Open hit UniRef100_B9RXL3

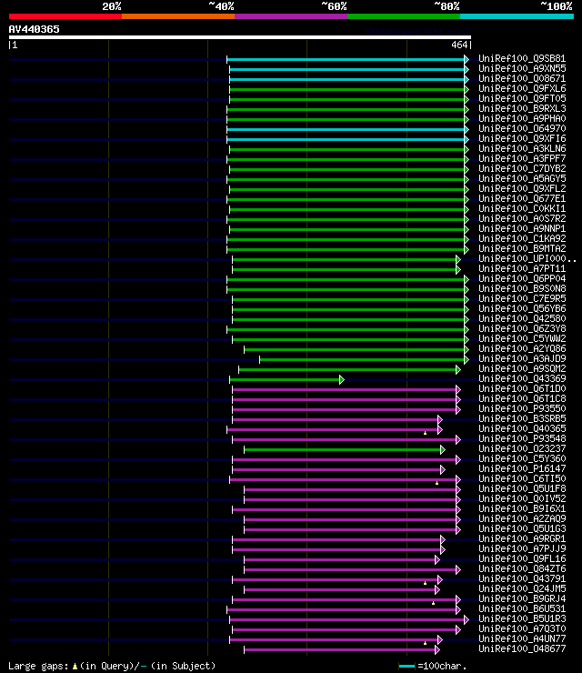(522, 108)
